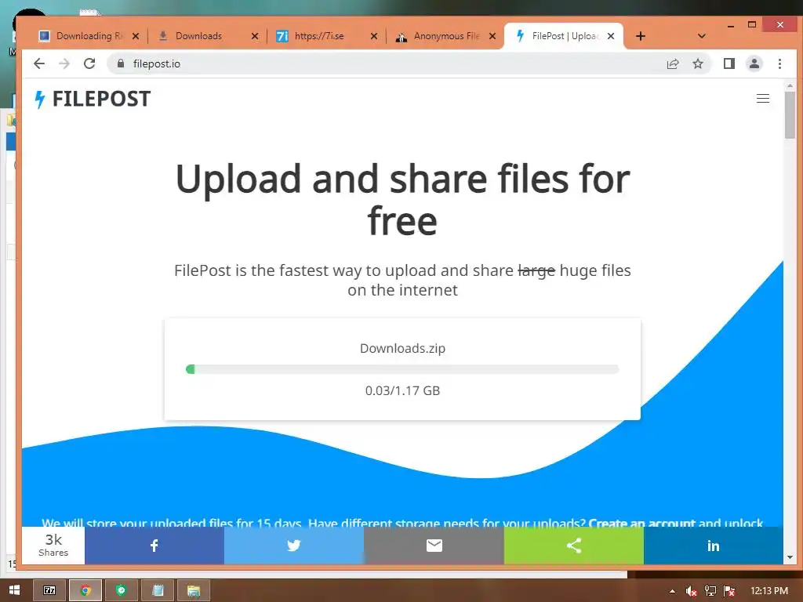Reload the filepost.io page
Viewport: 803px width, 602px height.
[89, 63]
